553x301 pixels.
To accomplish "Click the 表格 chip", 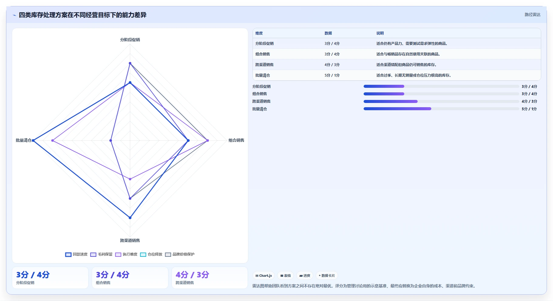I will click(285, 276).
